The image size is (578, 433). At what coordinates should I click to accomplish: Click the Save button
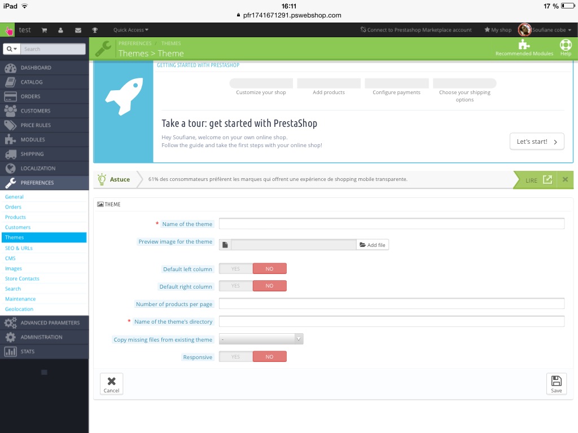(x=556, y=384)
